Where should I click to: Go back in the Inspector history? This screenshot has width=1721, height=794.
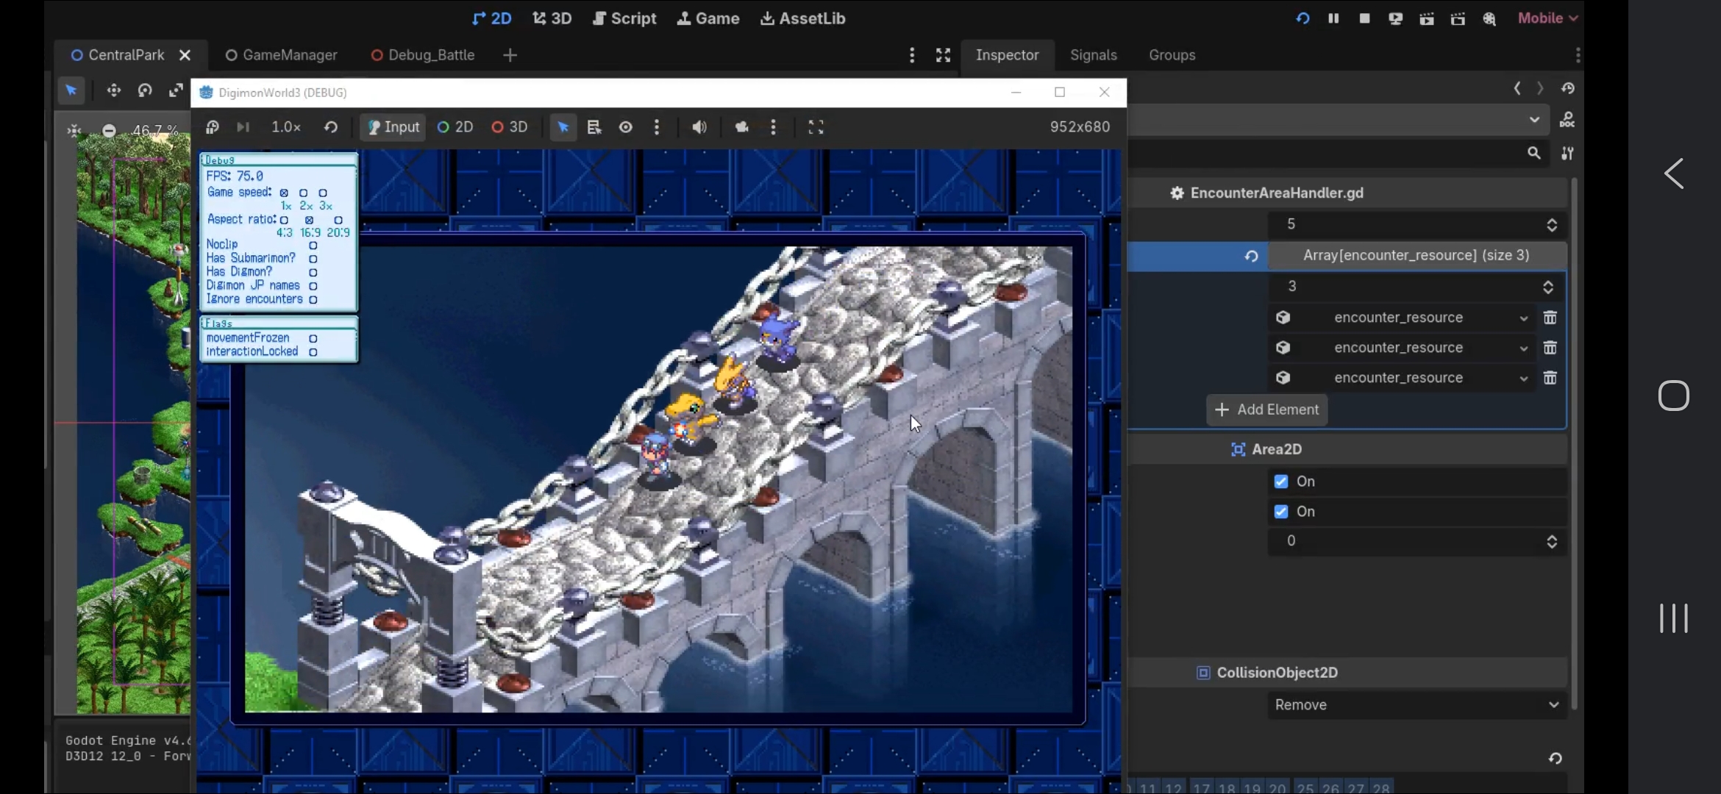pos(1517,89)
